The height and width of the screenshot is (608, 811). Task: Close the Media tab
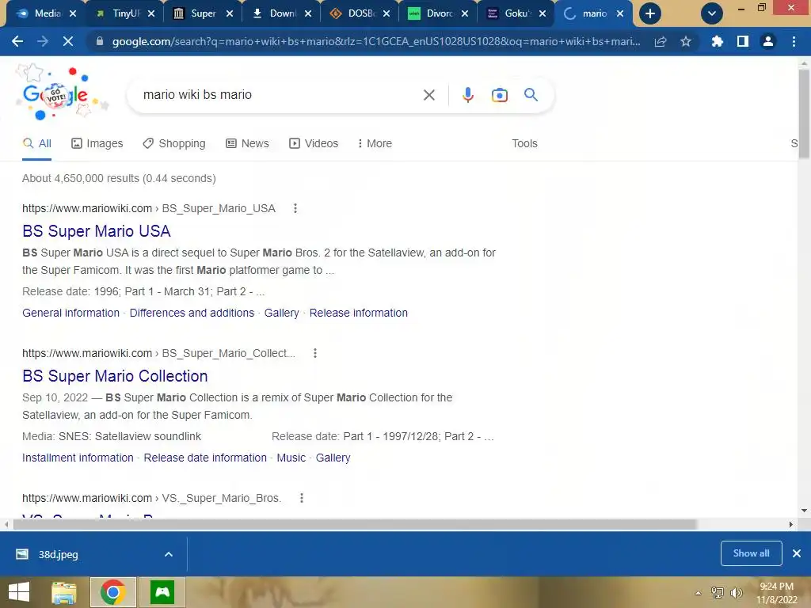coord(73,13)
